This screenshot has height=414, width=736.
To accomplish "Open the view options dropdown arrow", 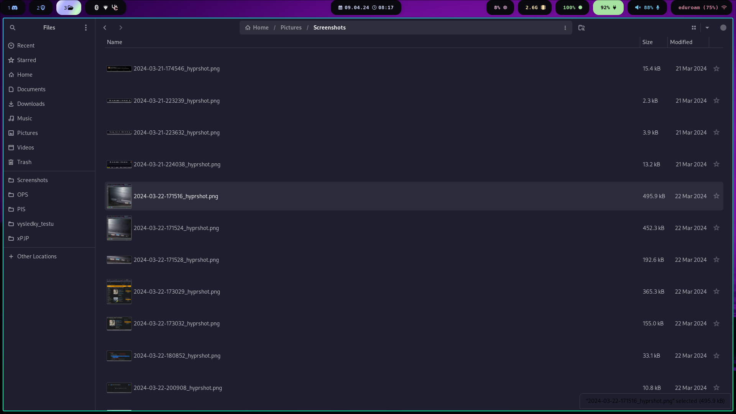I will pos(707,28).
